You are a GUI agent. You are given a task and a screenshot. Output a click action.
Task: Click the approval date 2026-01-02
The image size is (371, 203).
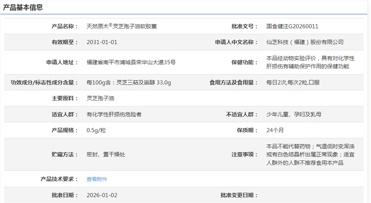102,195
